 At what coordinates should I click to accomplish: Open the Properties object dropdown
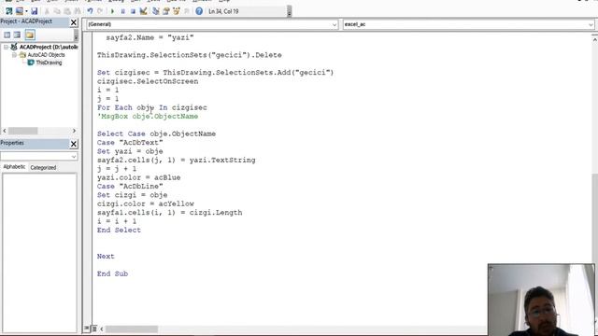point(74,157)
